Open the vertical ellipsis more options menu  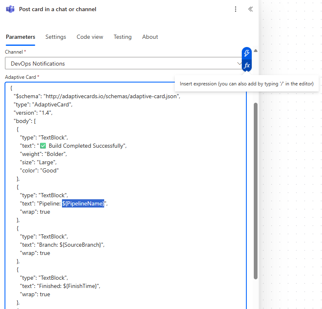pyautogui.click(x=236, y=9)
